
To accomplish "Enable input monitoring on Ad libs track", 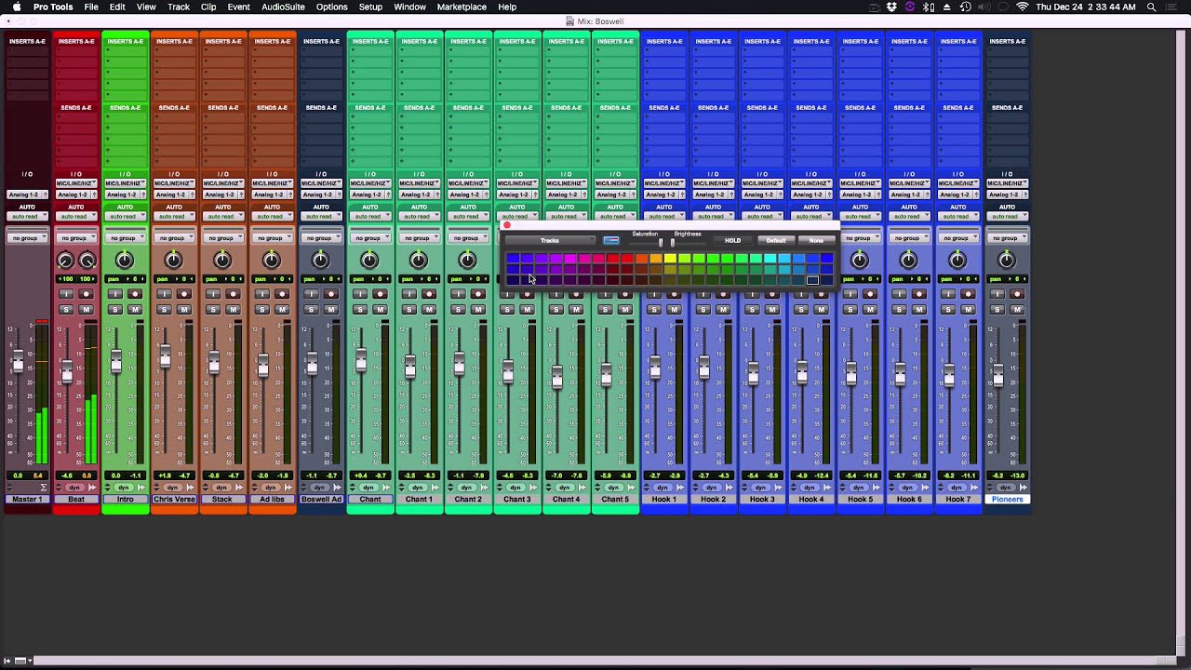I will tap(261, 294).
